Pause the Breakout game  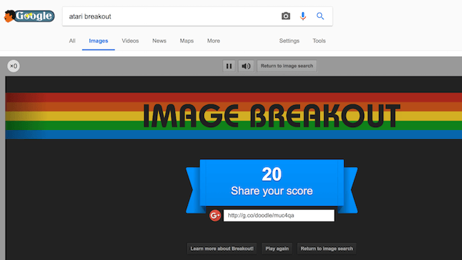[x=229, y=66]
